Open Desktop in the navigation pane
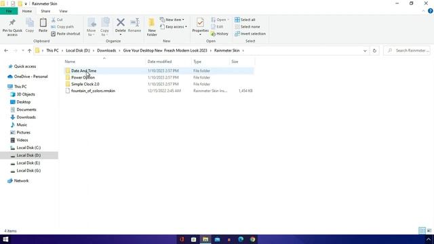 point(20,102)
